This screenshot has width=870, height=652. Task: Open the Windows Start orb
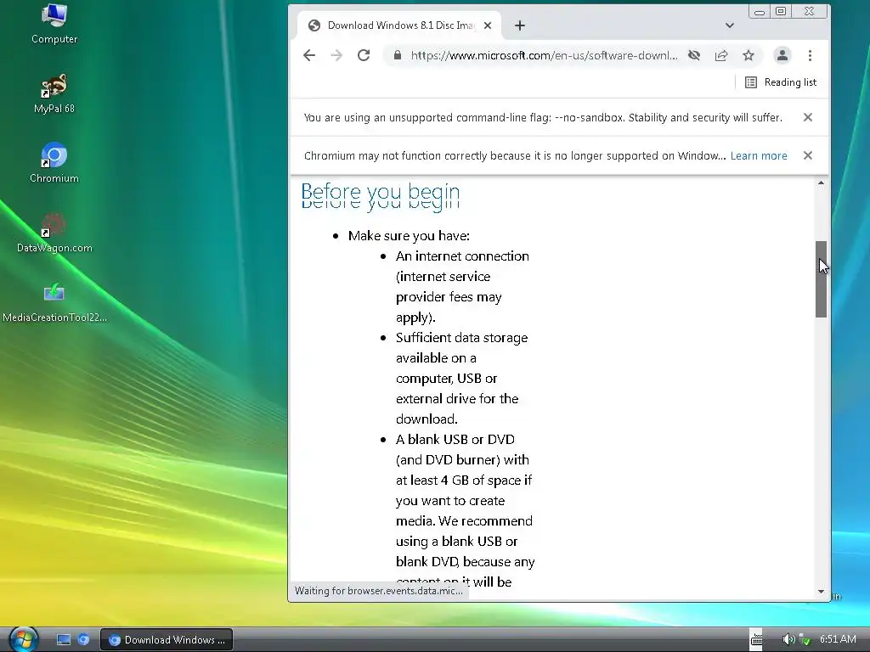pos(23,639)
